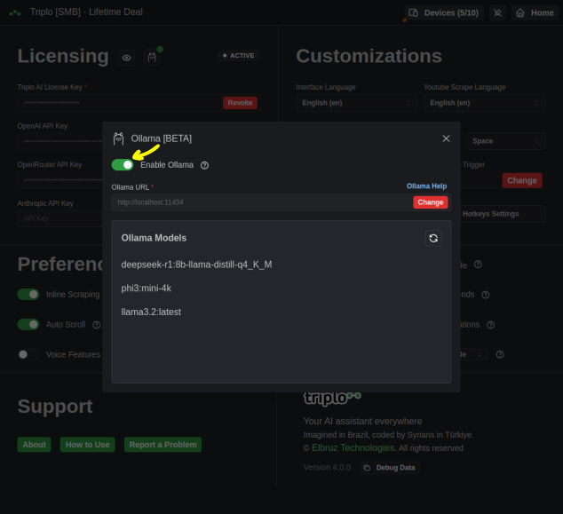Screen dimensions: 563x514
Task: Open the Ollama Help link
Action: click(x=426, y=186)
